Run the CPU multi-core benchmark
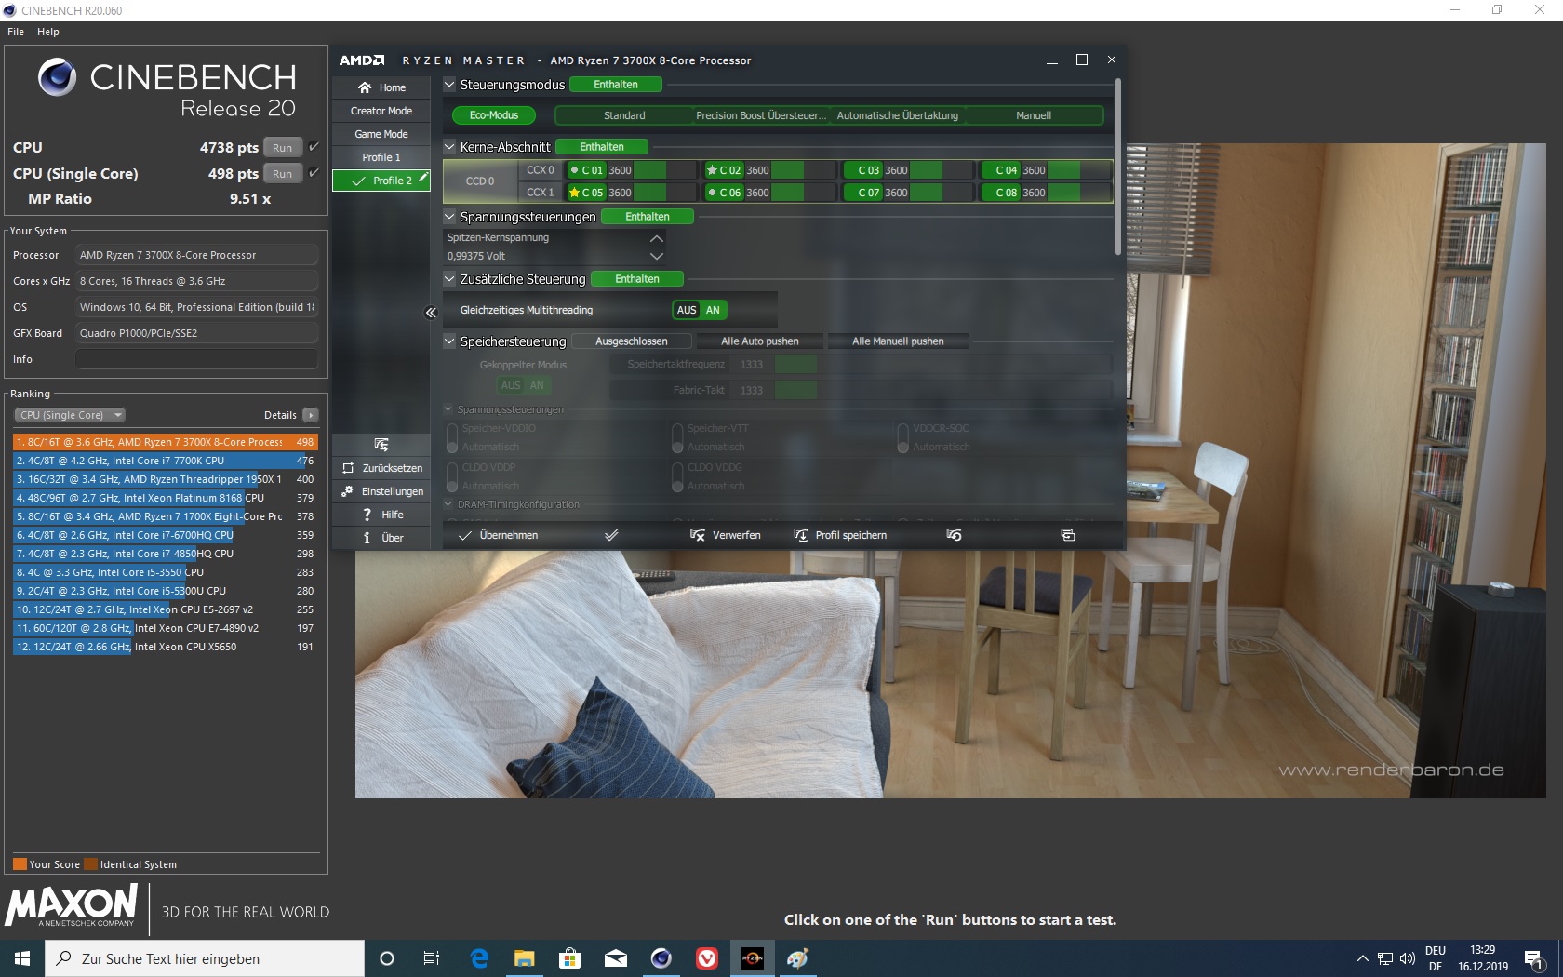 coord(283,147)
